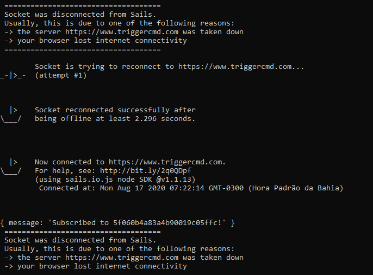Screen dimensions: 373x275
Task: Click the first 'your browser lost internet connectivity' line
Action: [x=96, y=41]
